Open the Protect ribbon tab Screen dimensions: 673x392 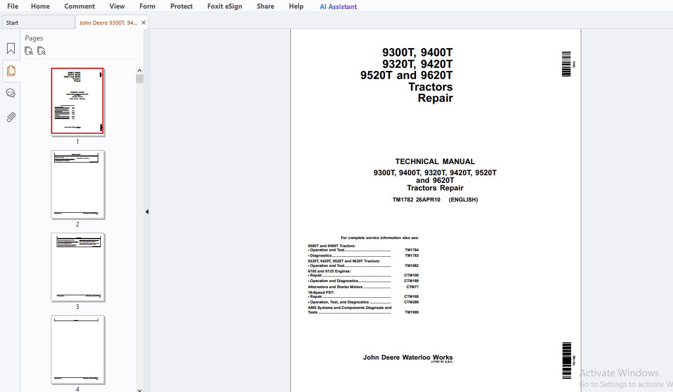point(181,6)
